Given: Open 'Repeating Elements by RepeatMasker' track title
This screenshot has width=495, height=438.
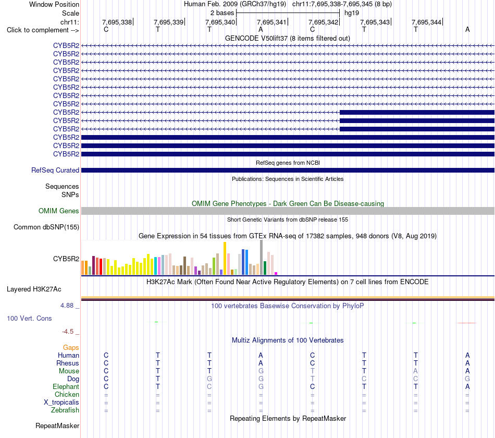Looking at the screenshot, I should (x=288, y=419).
